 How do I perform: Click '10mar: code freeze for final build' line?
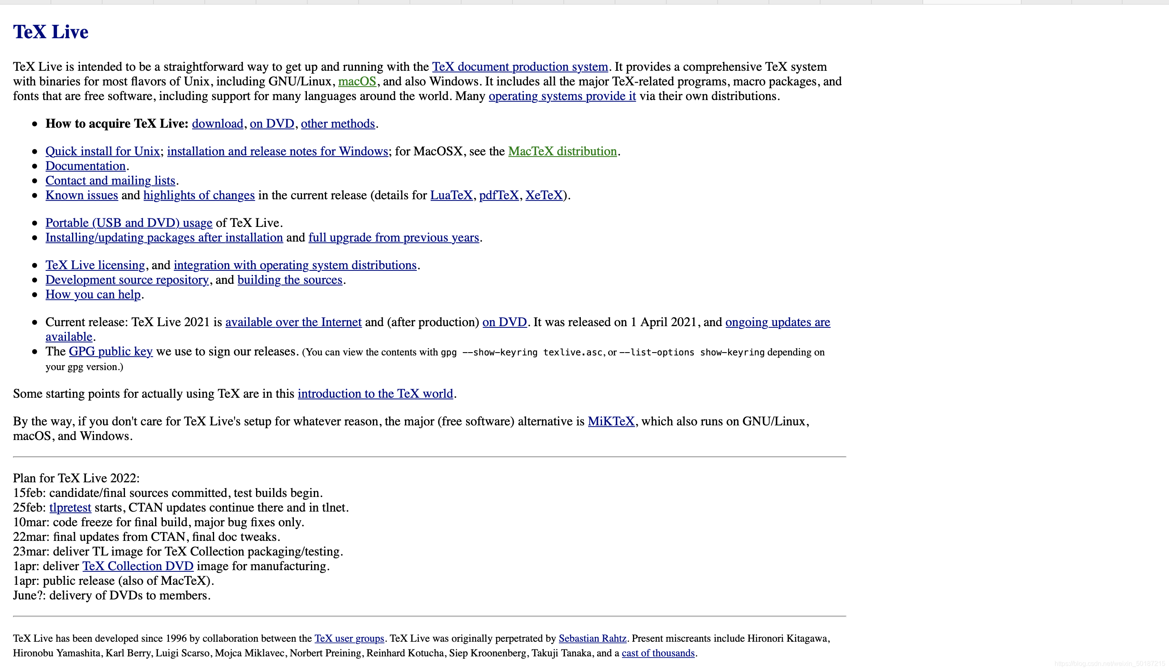(159, 523)
